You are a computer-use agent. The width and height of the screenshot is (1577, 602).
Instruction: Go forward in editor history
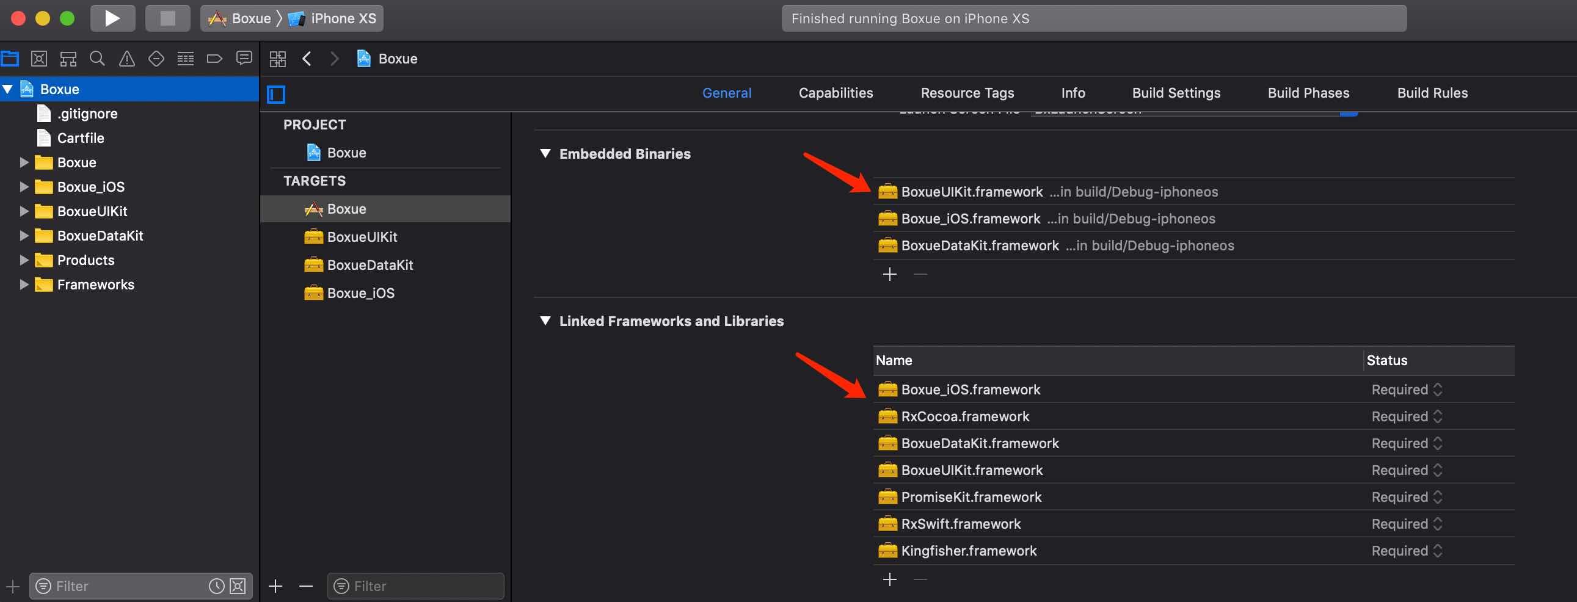(334, 59)
